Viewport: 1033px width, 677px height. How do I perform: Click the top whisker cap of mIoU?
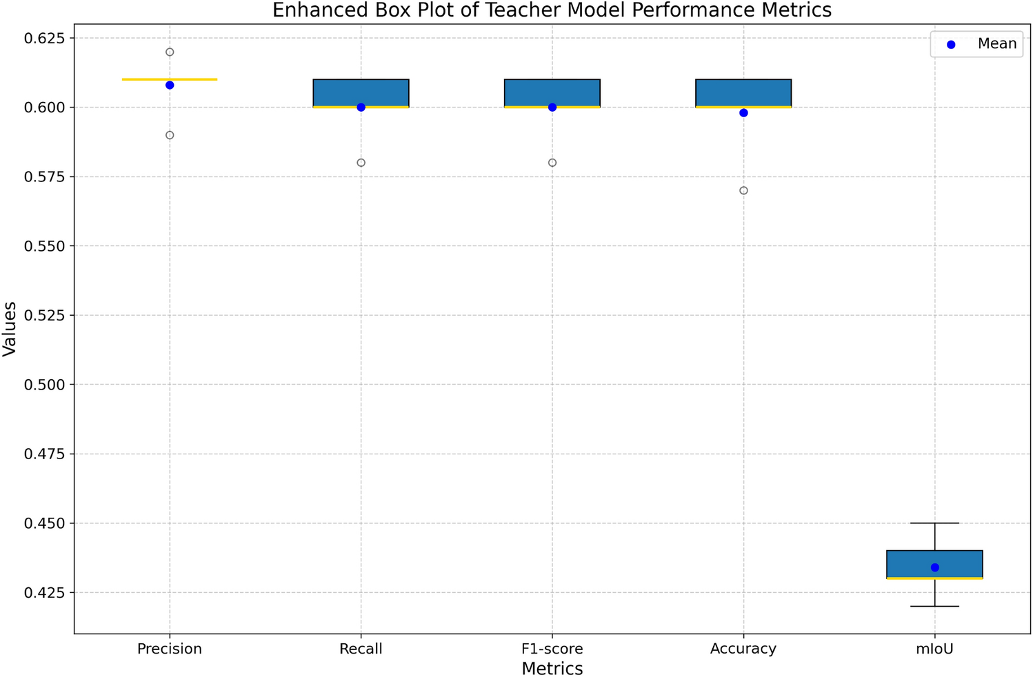point(934,523)
